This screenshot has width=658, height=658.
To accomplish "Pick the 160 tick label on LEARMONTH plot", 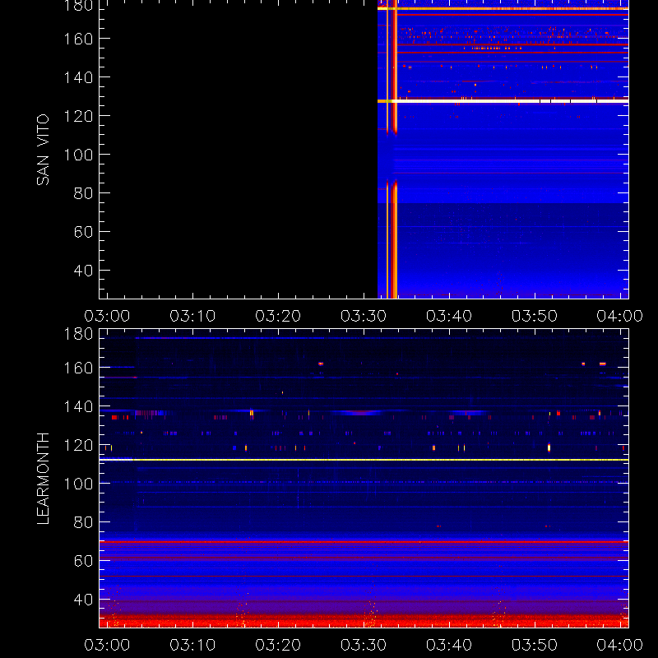I will [x=78, y=368].
